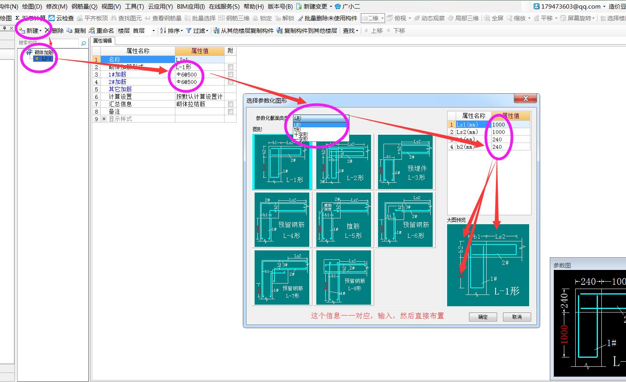
Task: Click the 取消 button in the dialog
Action: click(517, 317)
